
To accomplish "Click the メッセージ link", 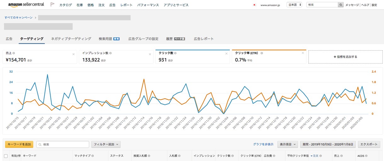I will [x=352, y=5].
